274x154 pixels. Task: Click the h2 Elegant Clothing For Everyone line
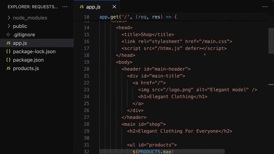tap(180, 131)
